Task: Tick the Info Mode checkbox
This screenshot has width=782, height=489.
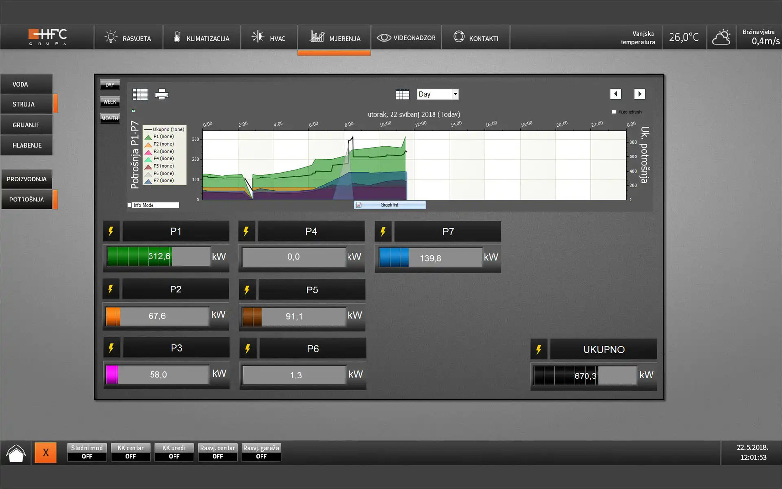Action: click(130, 205)
